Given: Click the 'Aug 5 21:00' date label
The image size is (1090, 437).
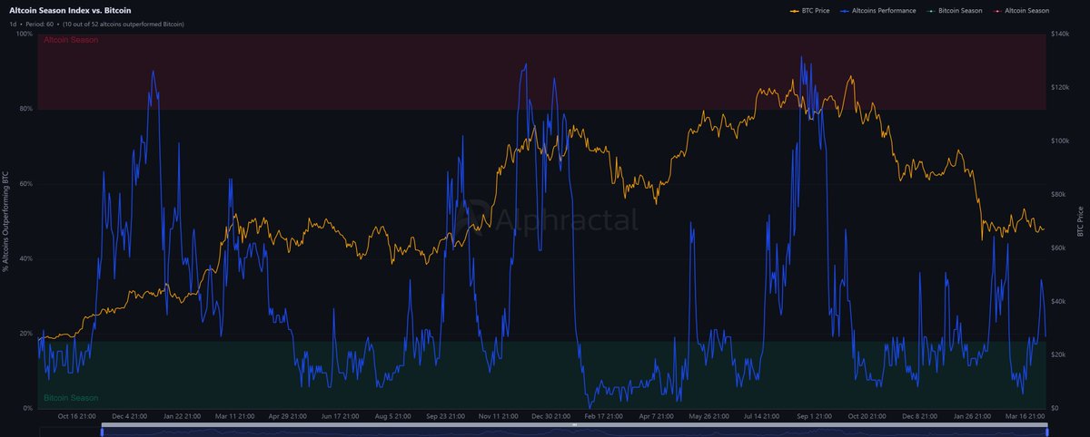Looking at the screenshot, I should coord(393,417).
